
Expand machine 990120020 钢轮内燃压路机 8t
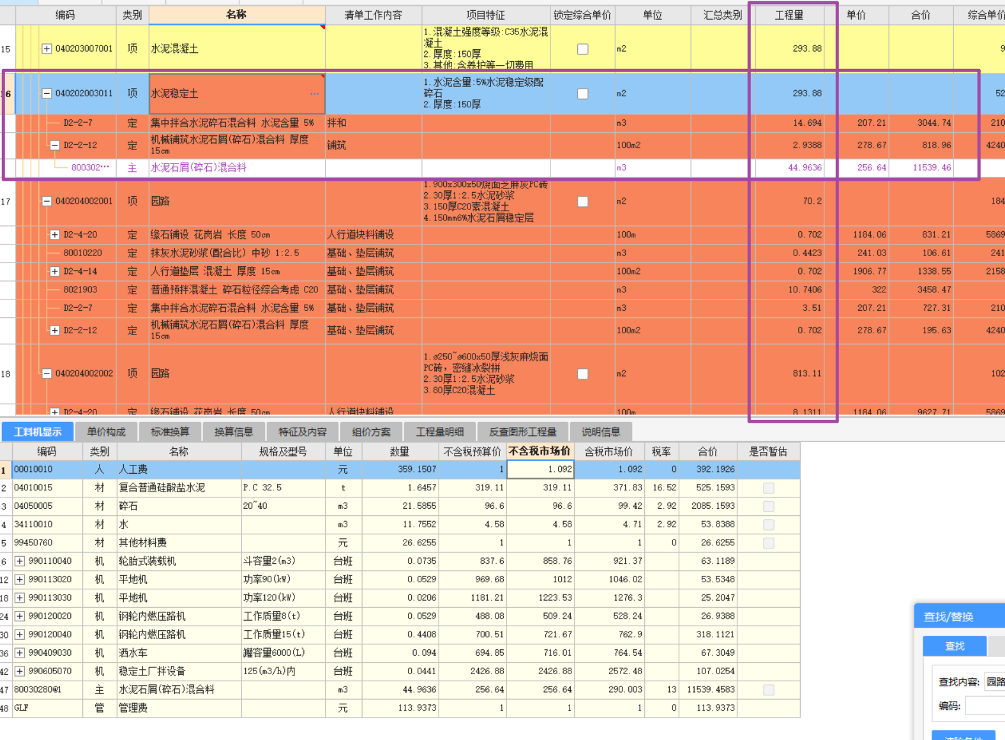point(20,617)
